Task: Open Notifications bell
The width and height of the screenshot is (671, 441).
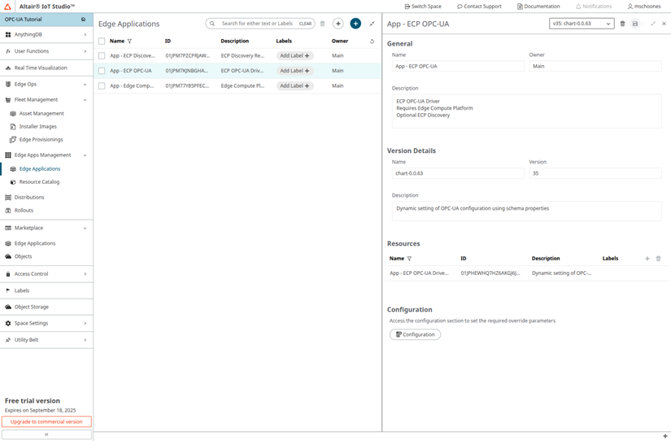Action: pyautogui.click(x=594, y=7)
